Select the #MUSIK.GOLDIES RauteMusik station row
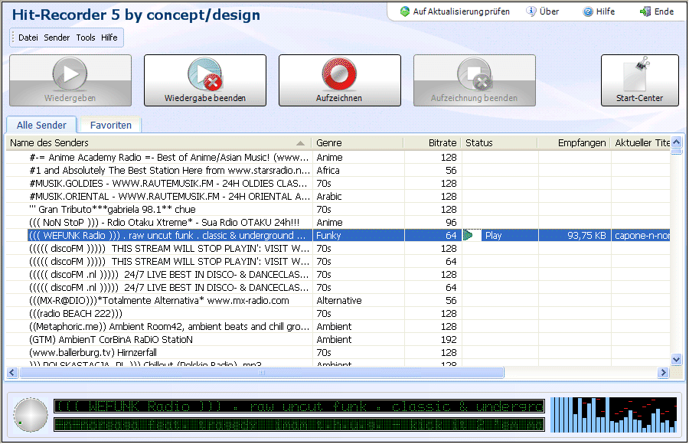This screenshot has width=689, height=444. (168, 184)
